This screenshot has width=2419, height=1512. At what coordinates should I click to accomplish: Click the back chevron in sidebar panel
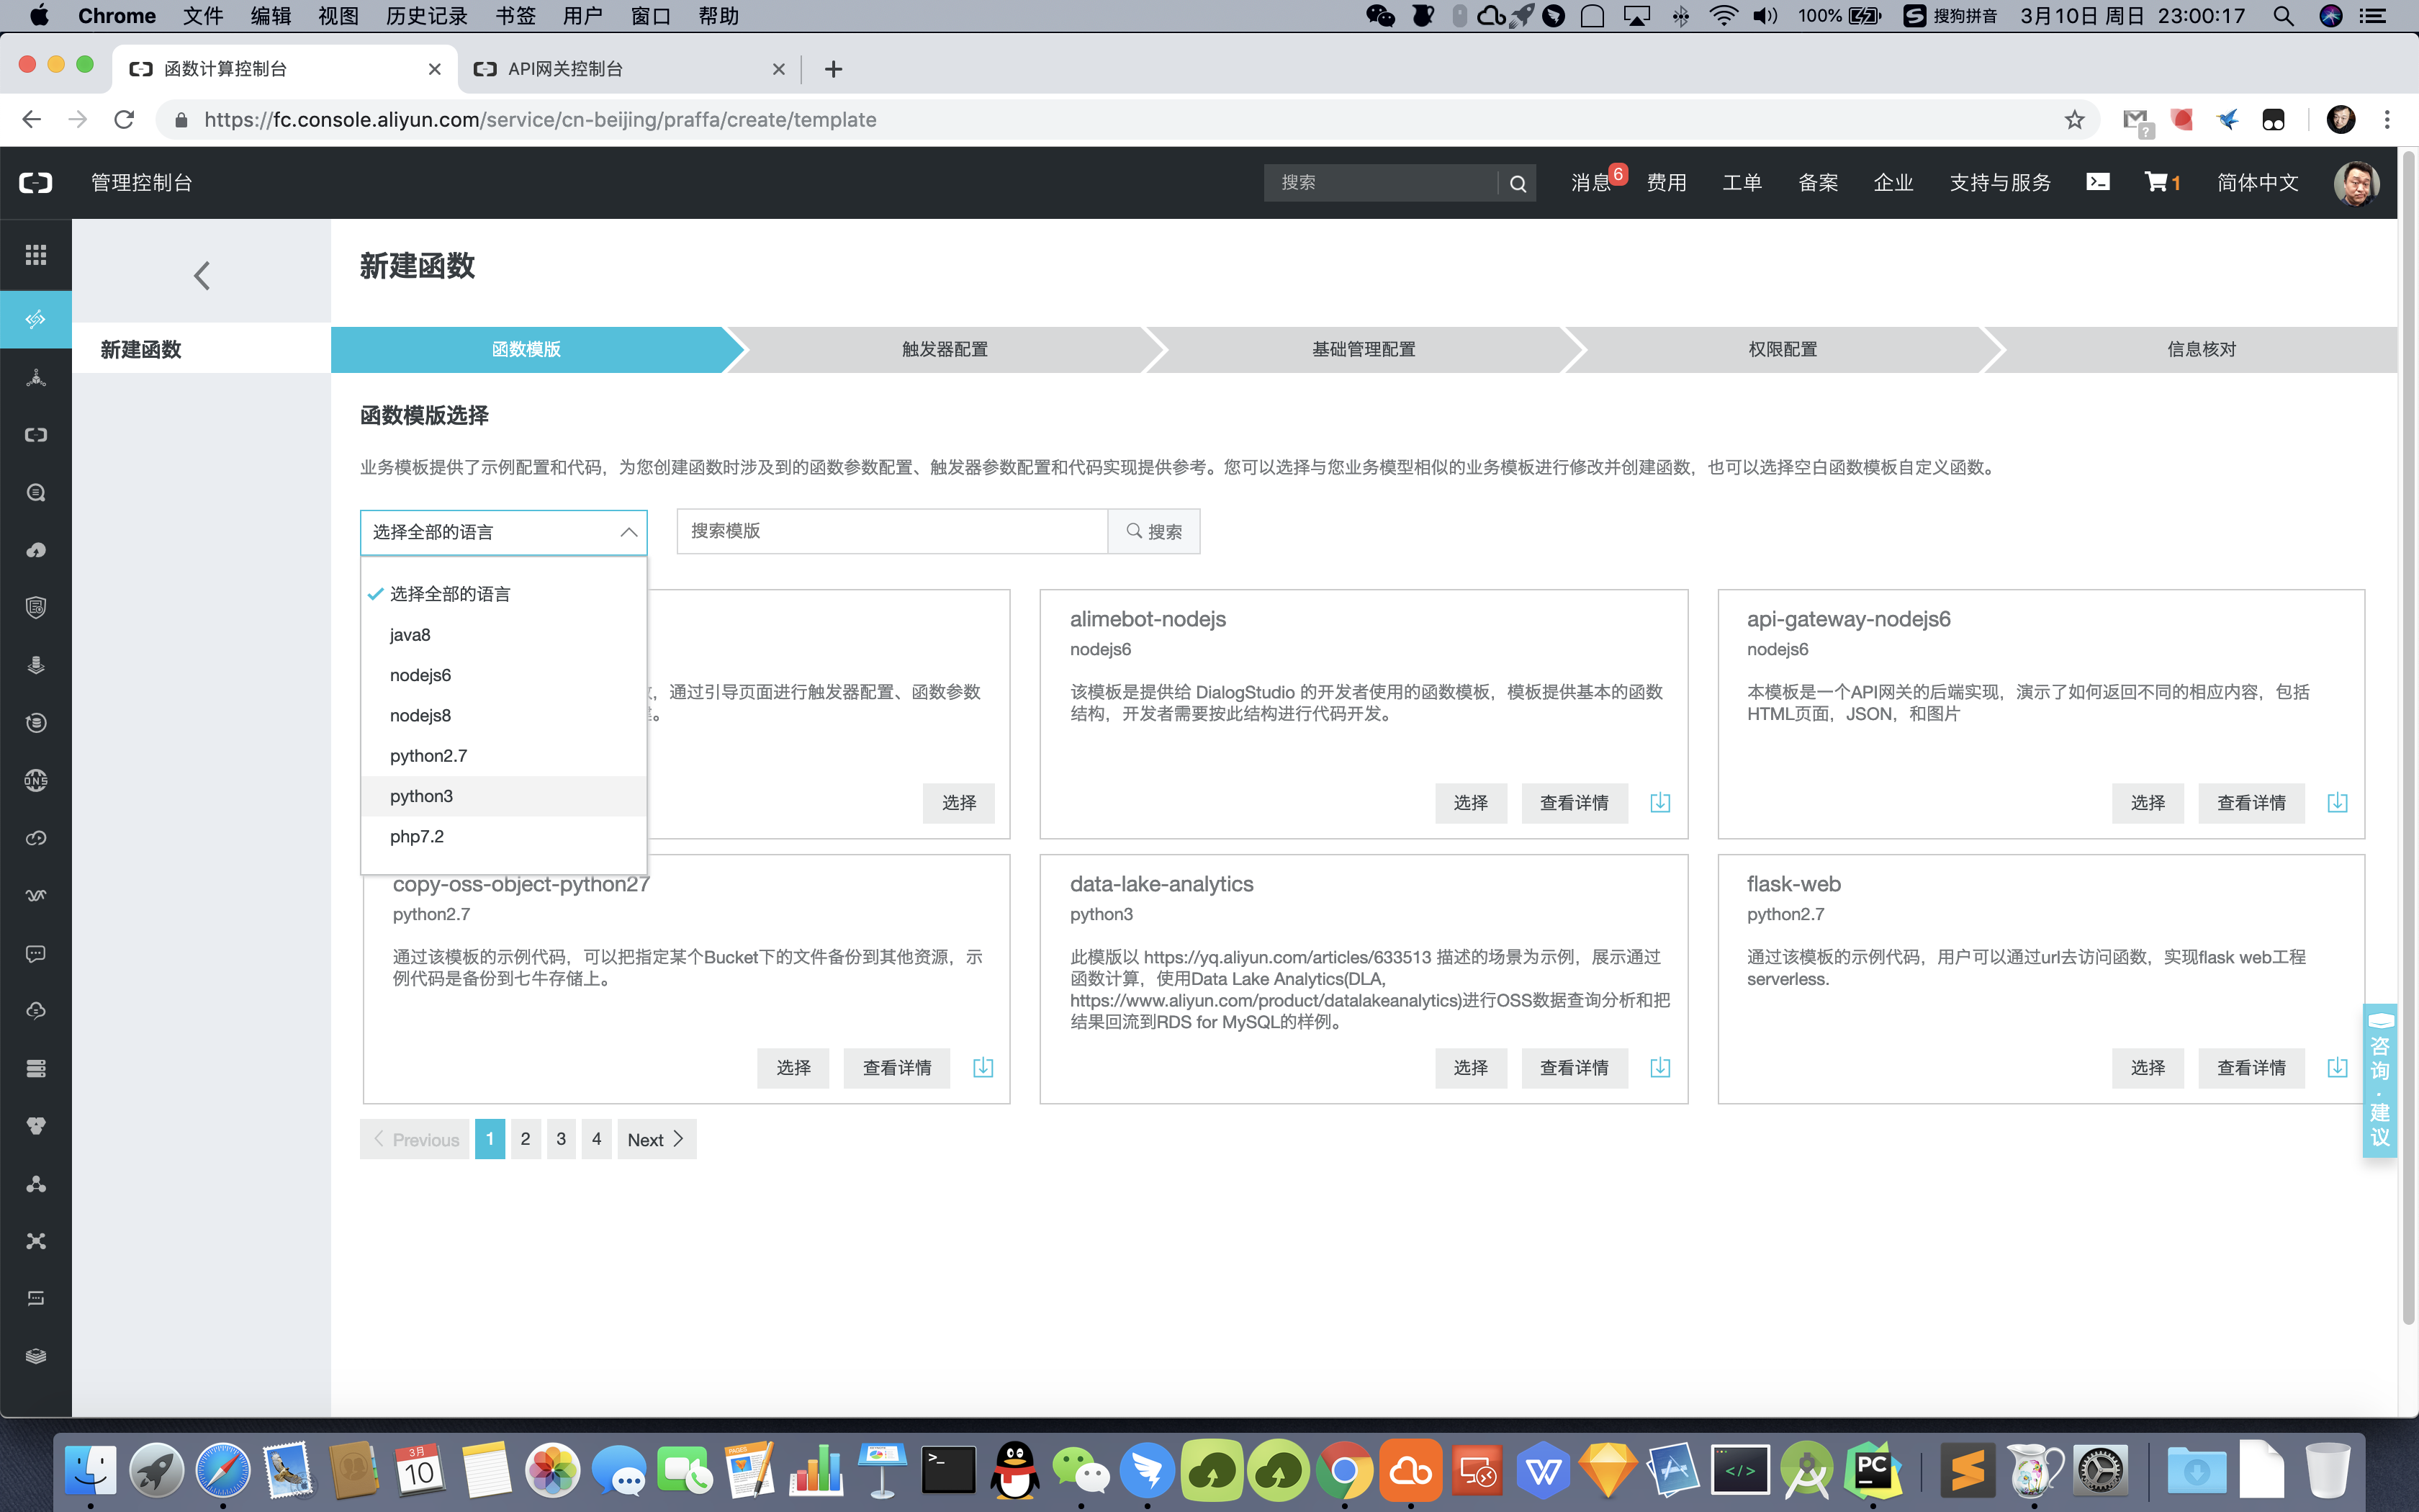[x=202, y=275]
